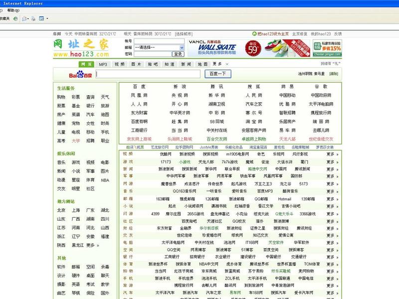Click 把hao123设为主页 link

(273, 34)
